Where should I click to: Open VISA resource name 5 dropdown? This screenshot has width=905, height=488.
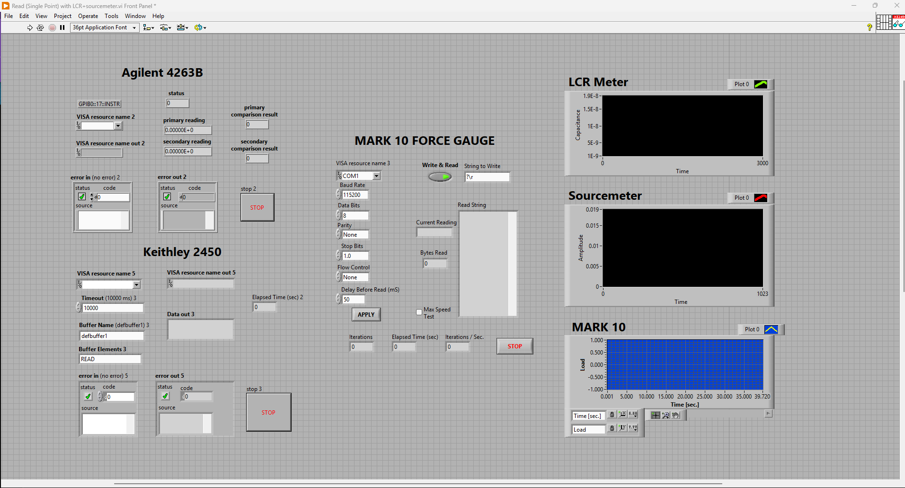136,284
